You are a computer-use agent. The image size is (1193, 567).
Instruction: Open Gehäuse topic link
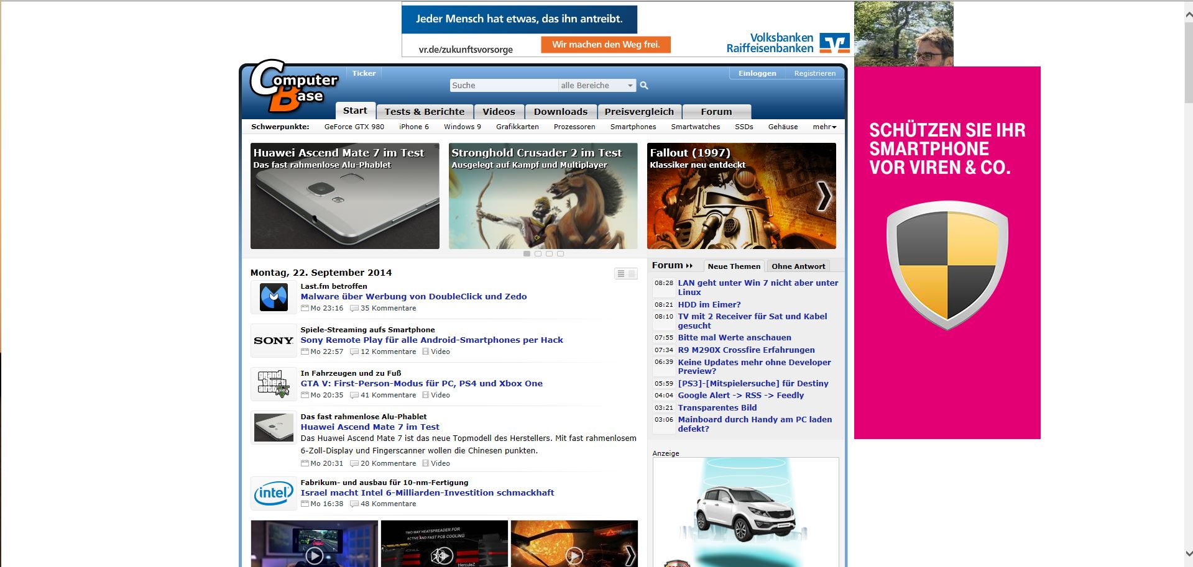[783, 127]
